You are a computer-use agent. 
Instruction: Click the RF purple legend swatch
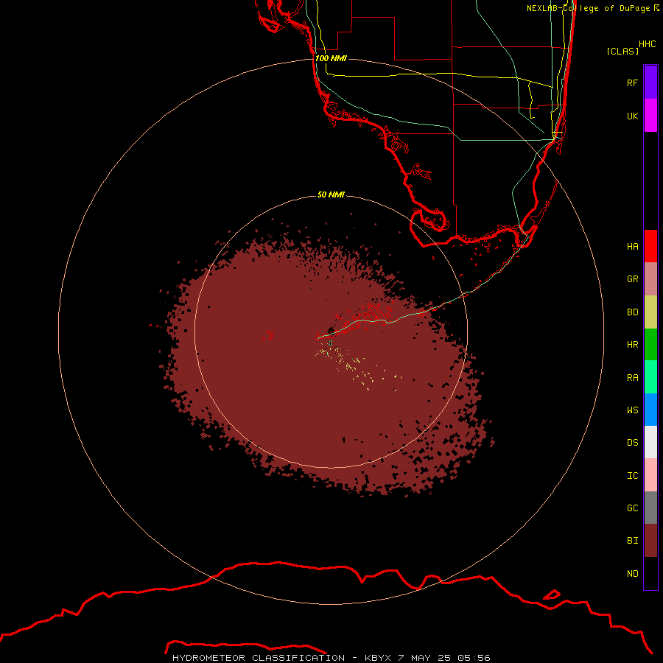(650, 83)
